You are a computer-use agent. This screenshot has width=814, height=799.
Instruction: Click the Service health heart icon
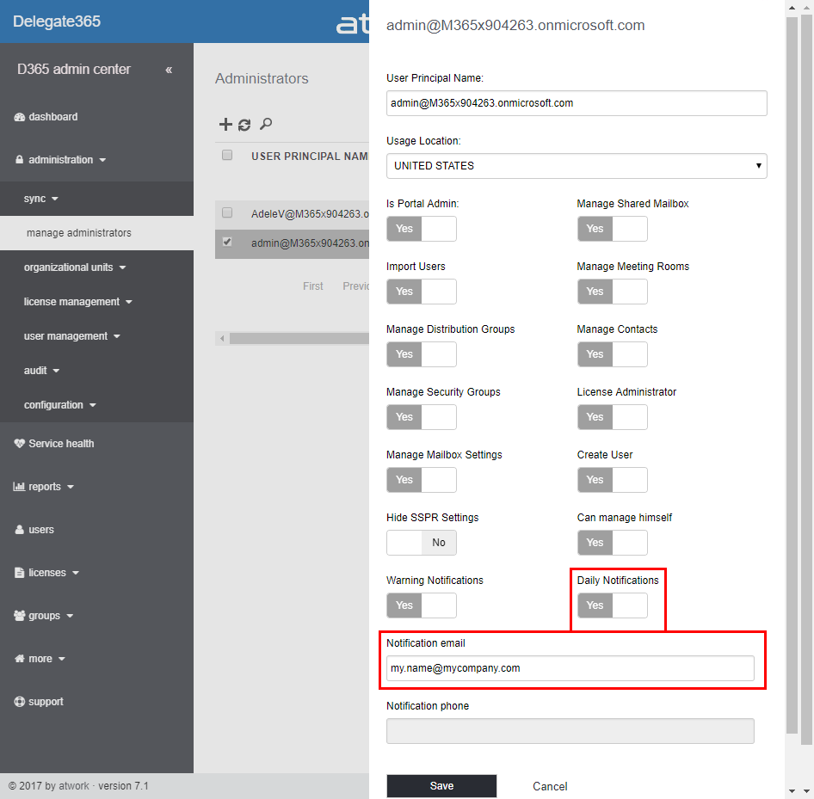(19, 444)
